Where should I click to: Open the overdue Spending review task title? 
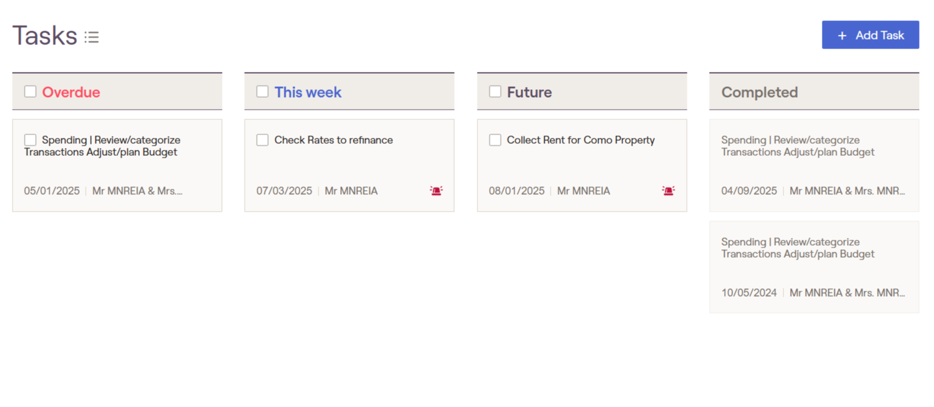pos(111,146)
